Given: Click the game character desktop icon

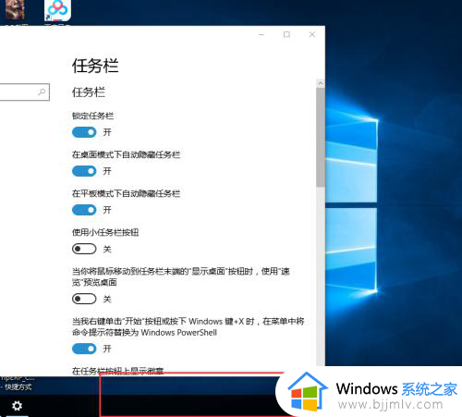Looking at the screenshot, I should (x=15, y=9).
